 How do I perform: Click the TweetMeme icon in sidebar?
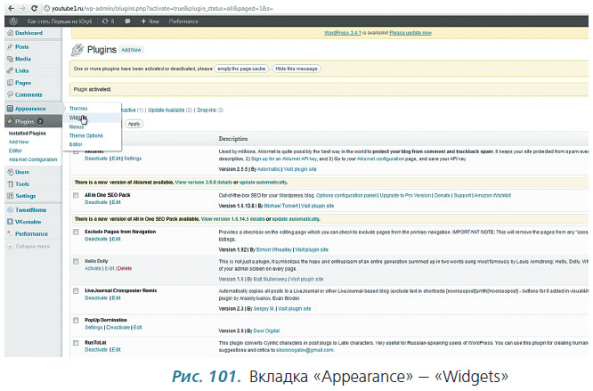(10, 210)
